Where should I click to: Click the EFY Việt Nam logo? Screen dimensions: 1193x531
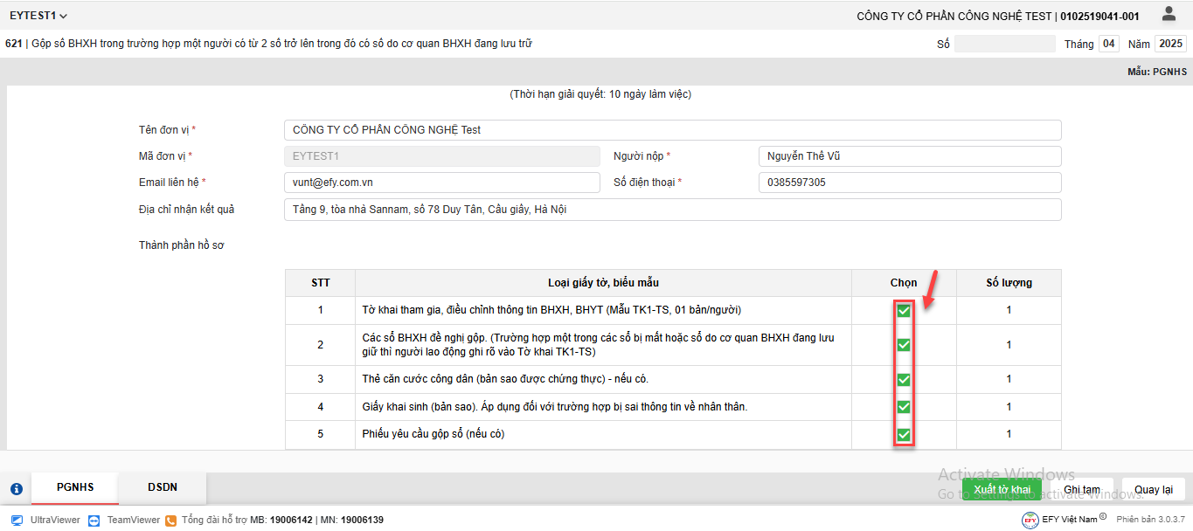pos(1030,520)
